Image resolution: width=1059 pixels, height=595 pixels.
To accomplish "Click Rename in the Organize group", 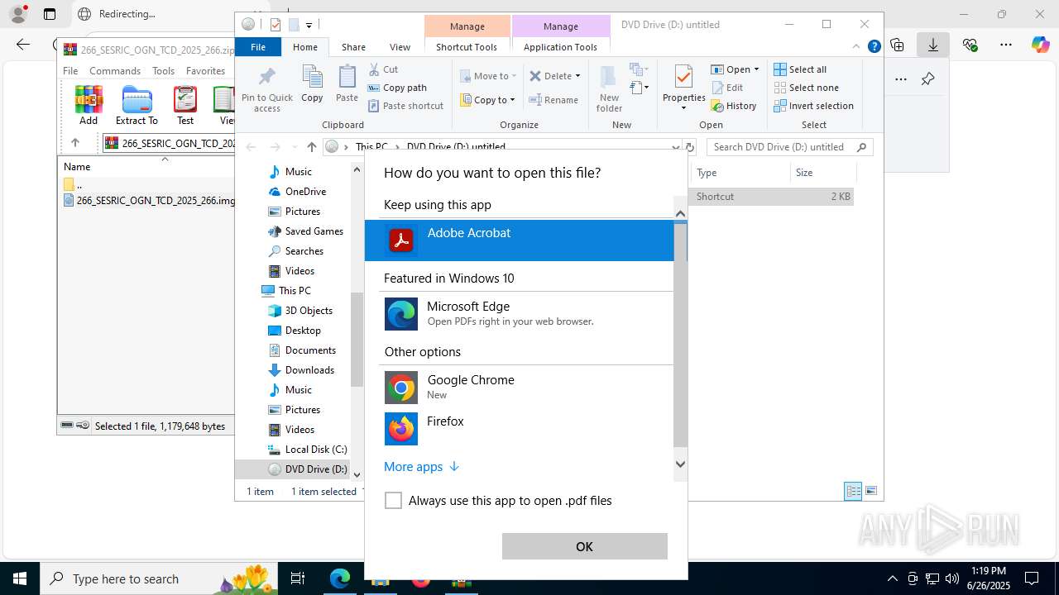I will click(554, 100).
